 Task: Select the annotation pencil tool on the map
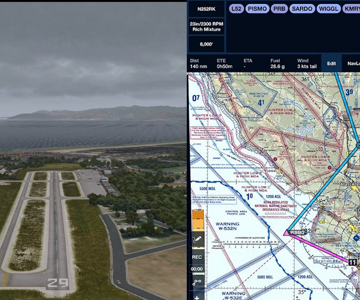pos(197,239)
